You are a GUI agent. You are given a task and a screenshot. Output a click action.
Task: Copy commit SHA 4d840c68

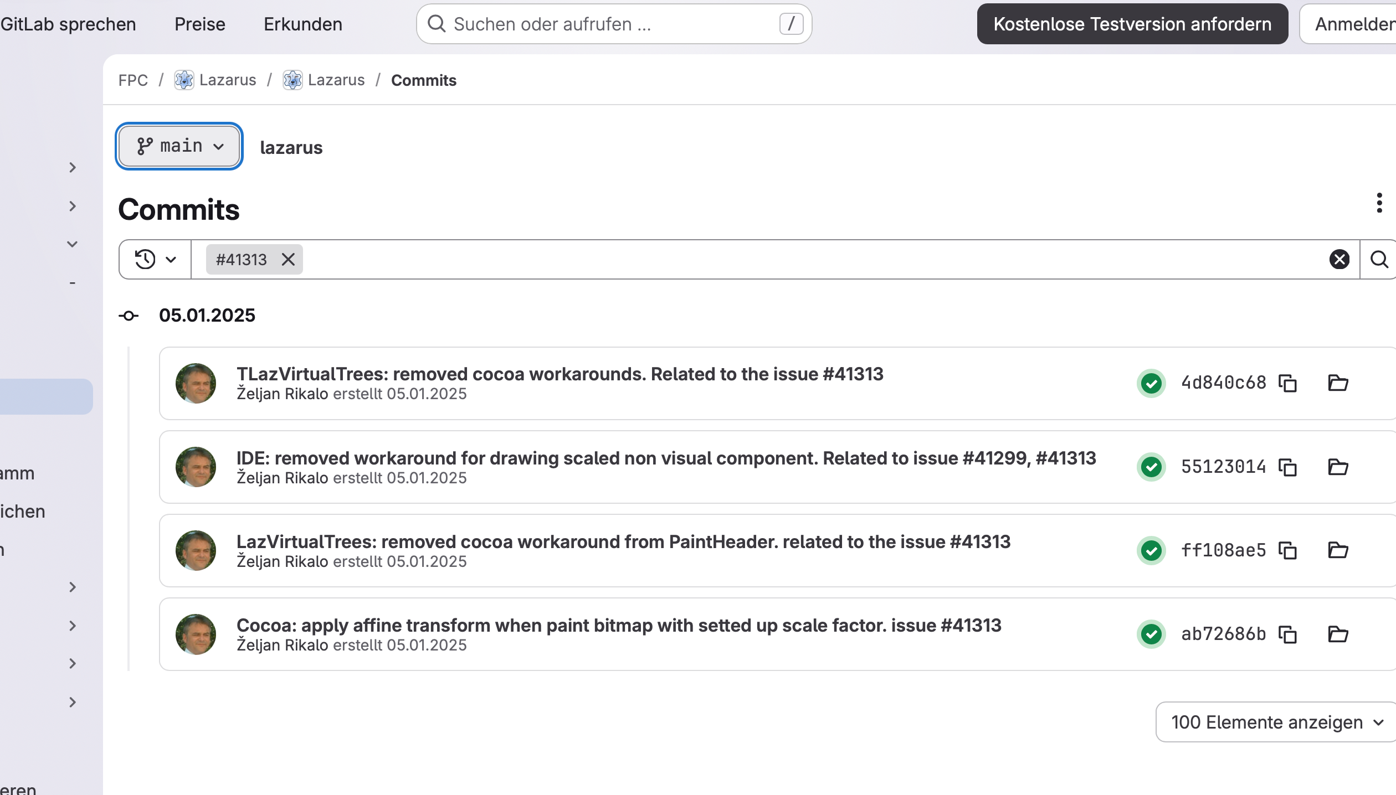pos(1287,383)
